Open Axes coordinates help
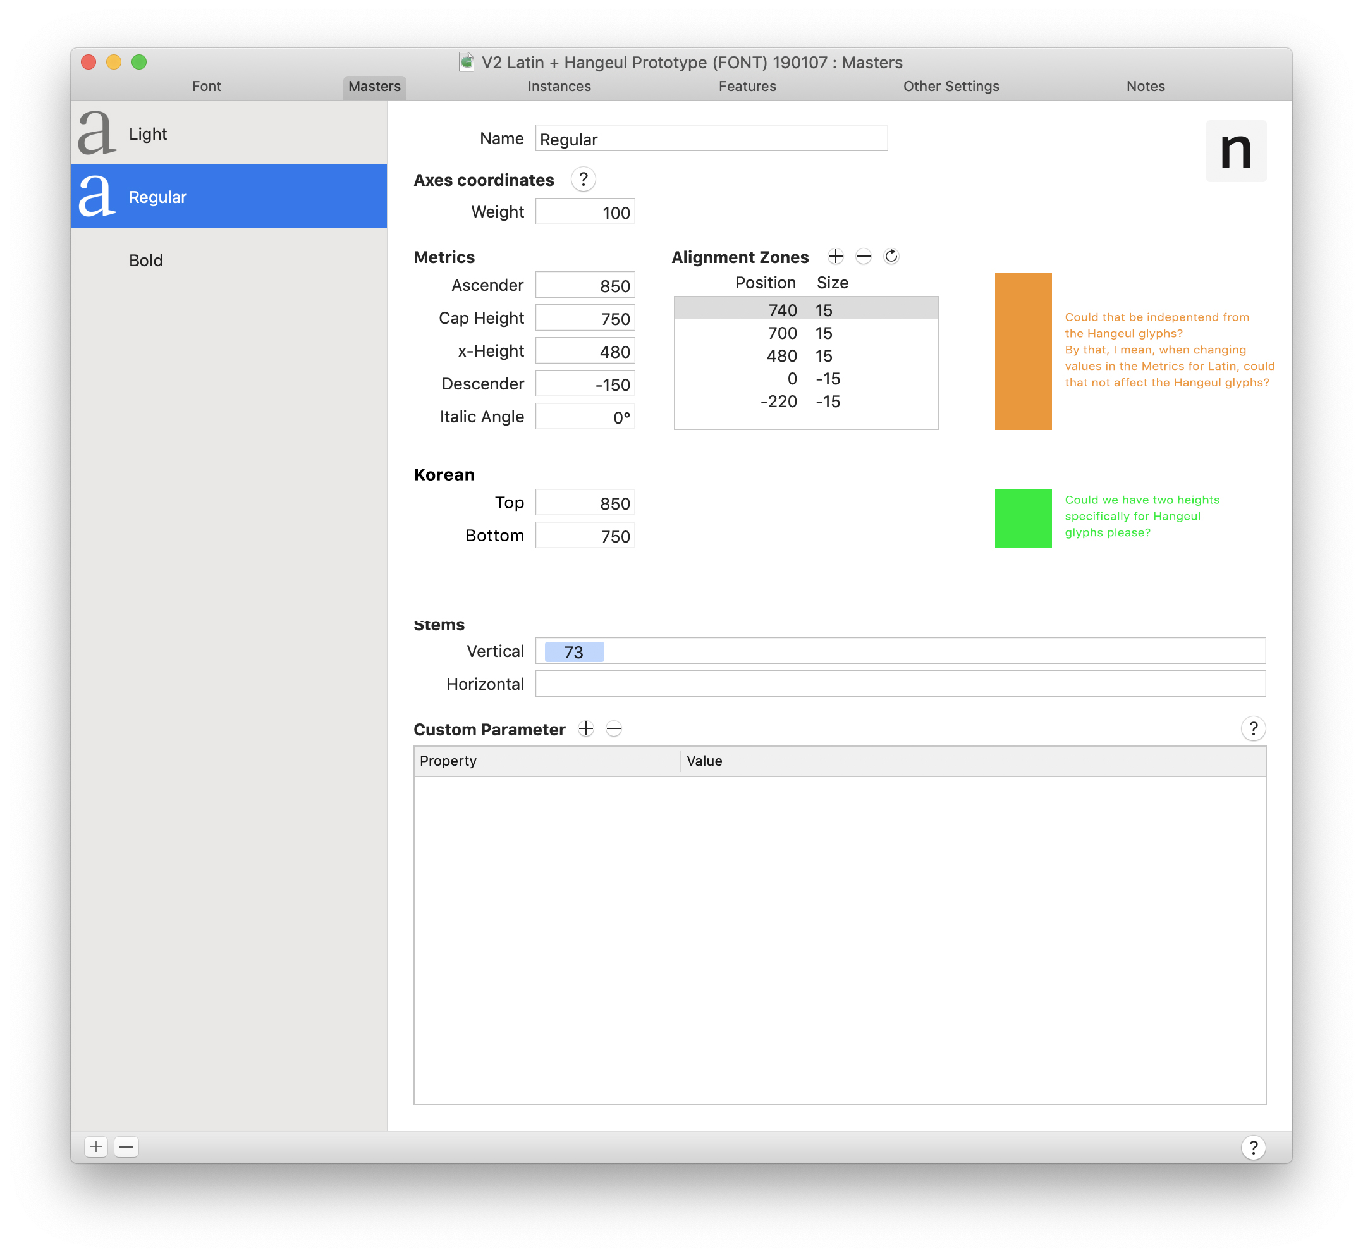Image resolution: width=1363 pixels, height=1257 pixels. [583, 180]
